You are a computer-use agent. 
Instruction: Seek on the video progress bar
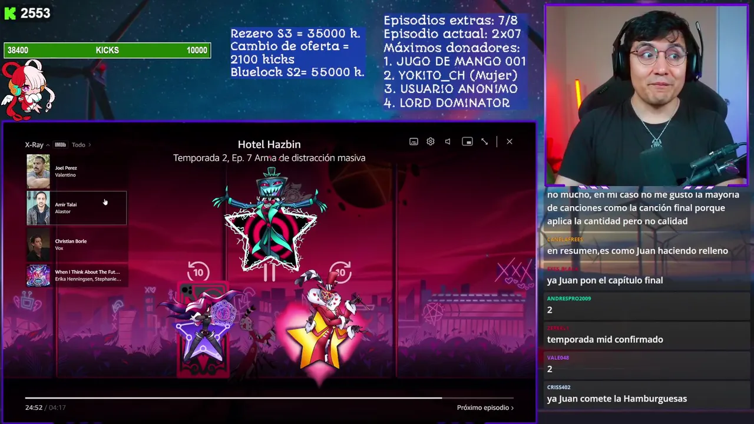(269, 398)
